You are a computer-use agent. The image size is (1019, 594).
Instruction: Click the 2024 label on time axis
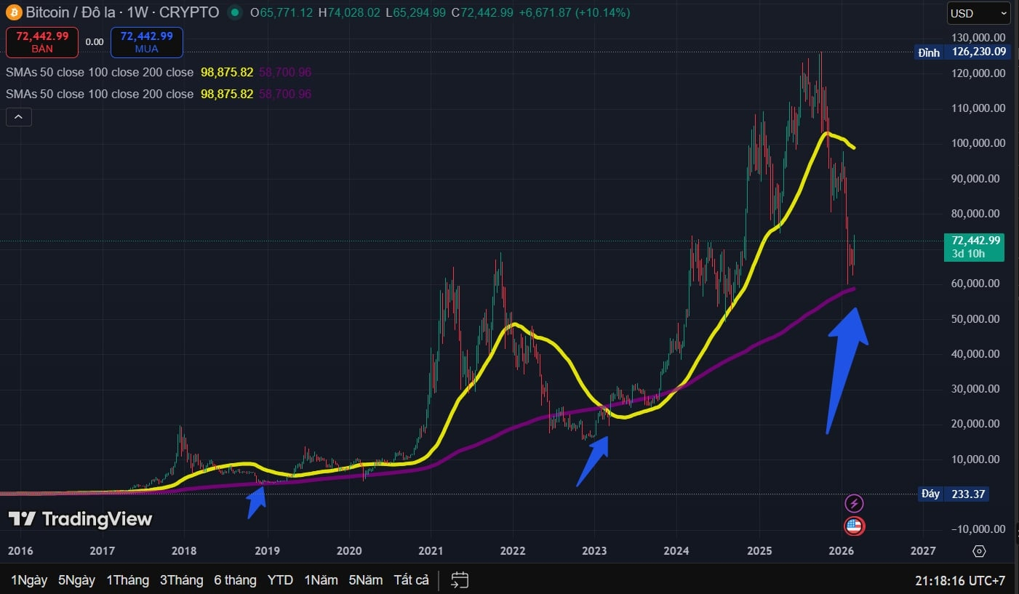click(676, 551)
